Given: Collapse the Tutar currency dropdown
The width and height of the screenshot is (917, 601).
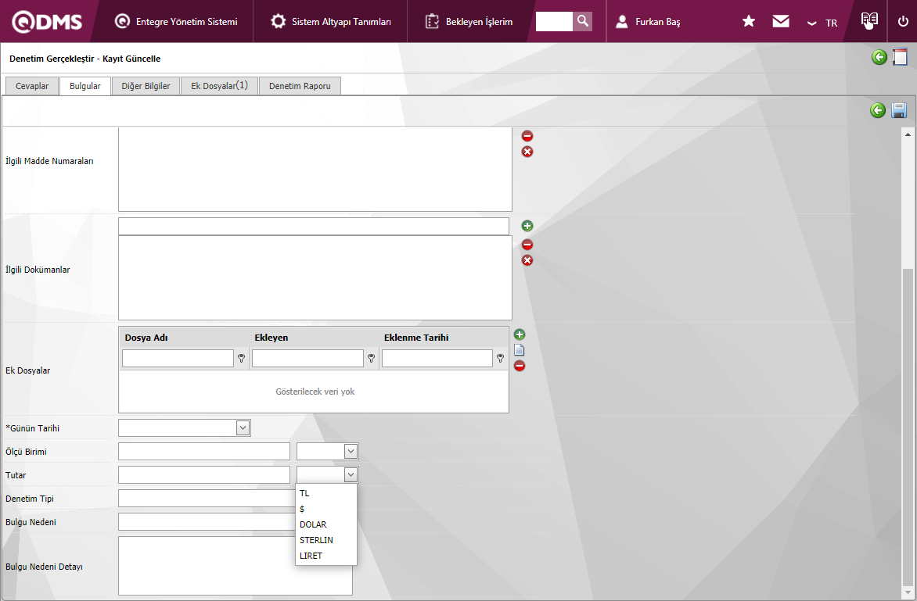Looking at the screenshot, I should [351, 474].
